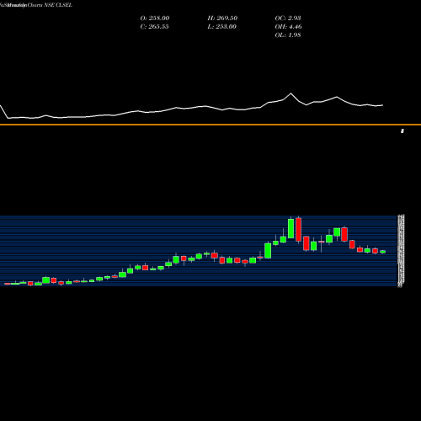Click the 'L: 253.00' low price value
Viewport: 421px width, 421px height.
221,27
